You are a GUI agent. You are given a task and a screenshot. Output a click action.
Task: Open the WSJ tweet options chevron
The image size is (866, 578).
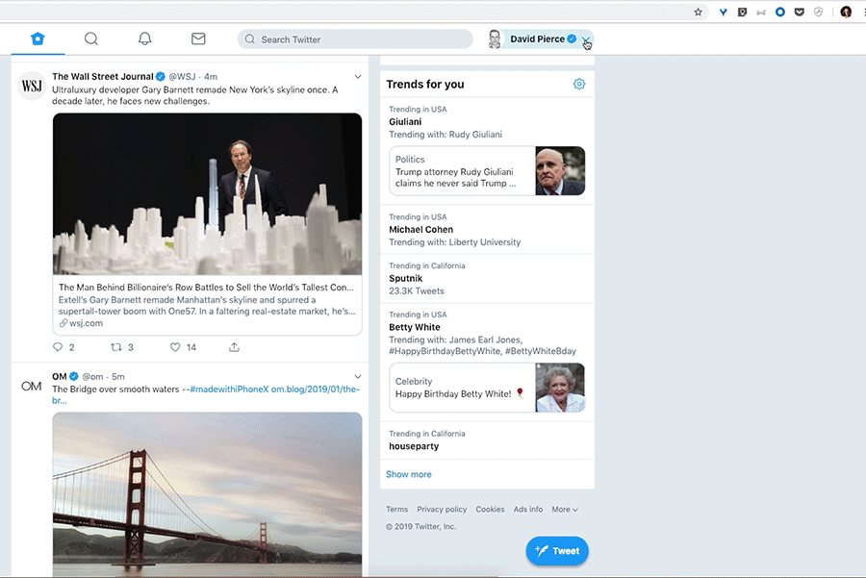(358, 77)
